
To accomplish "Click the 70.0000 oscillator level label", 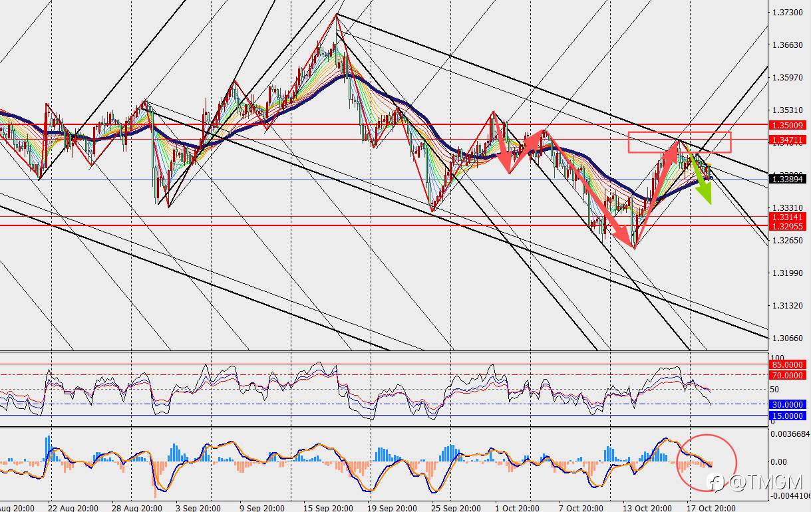I will [788, 376].
